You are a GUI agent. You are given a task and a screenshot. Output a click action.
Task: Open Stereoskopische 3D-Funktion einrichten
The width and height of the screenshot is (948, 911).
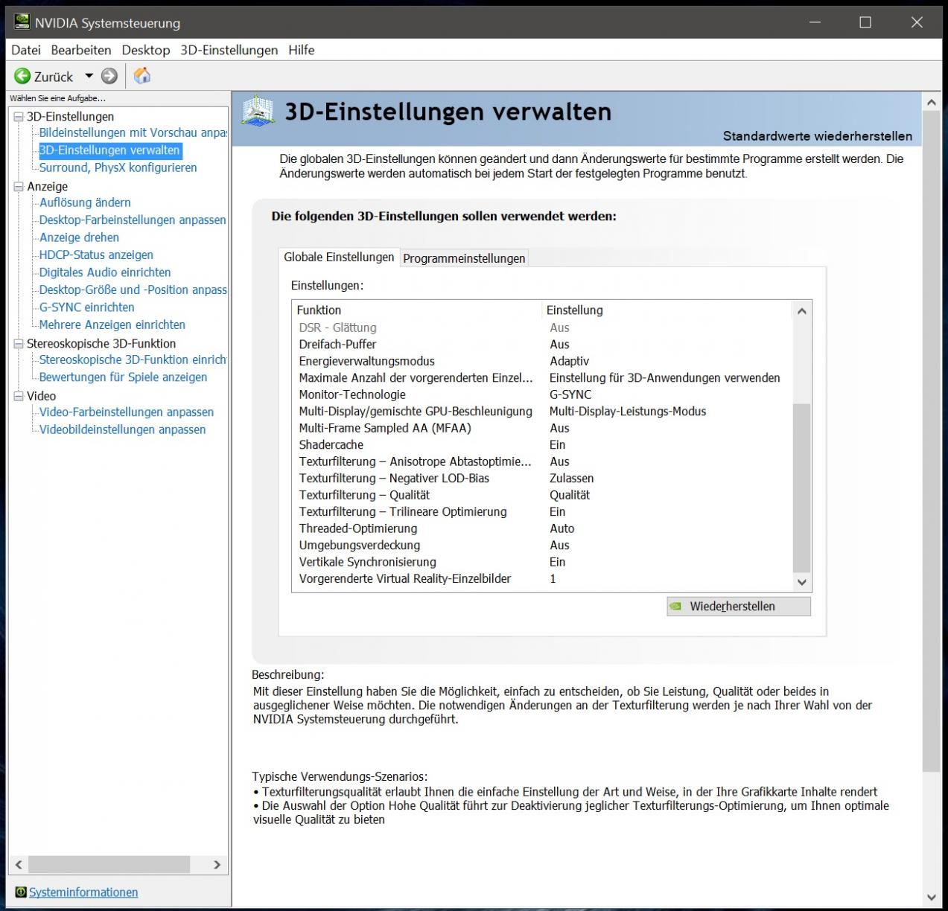point(133,359)
